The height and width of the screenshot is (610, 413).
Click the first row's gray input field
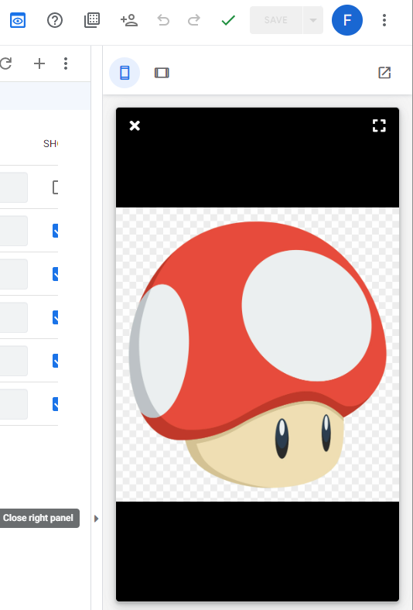pos(14,187)
